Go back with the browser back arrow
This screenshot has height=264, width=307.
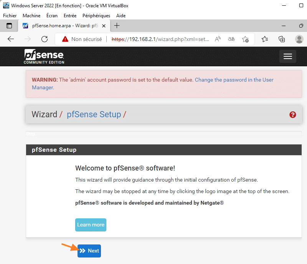[x=11, y=39]
